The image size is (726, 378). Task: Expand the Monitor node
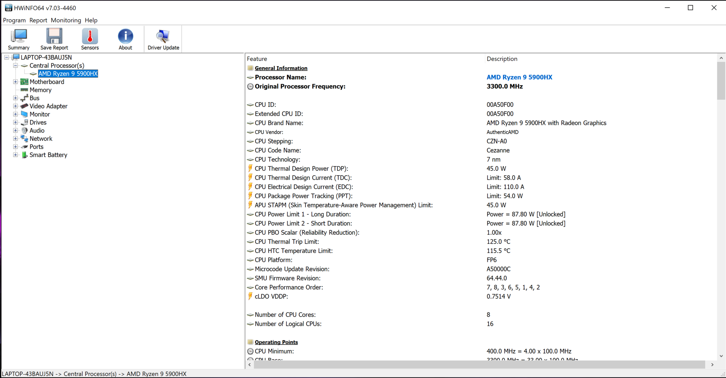16,114
